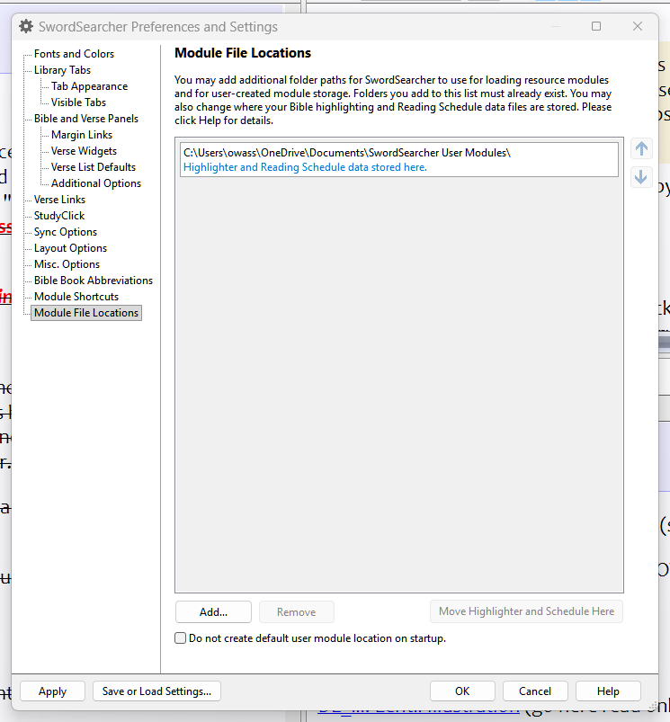670x722 pixels.
Task: Maximize the Preferences and Settings window
Action: 596,26
